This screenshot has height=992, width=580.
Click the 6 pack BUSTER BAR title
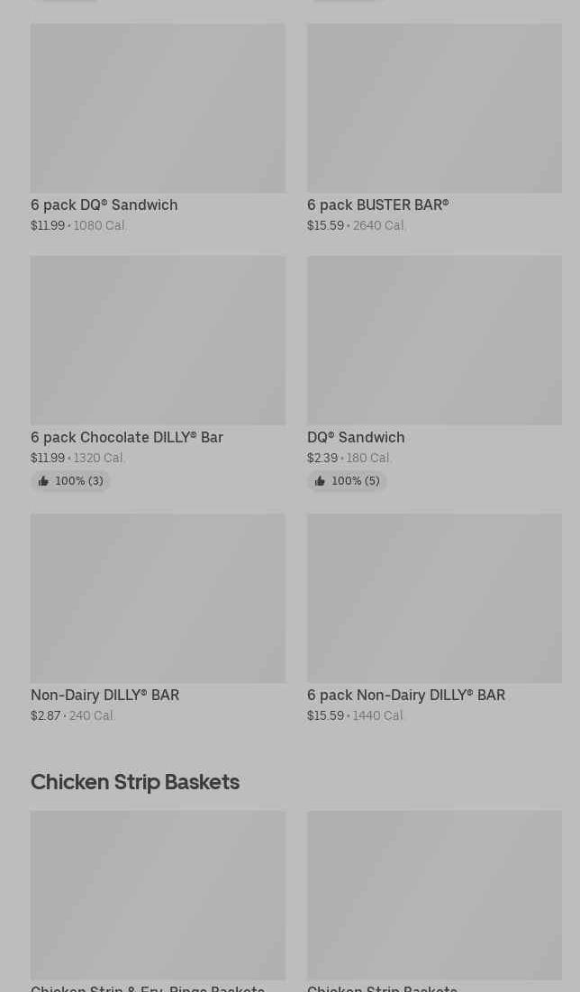377,205
